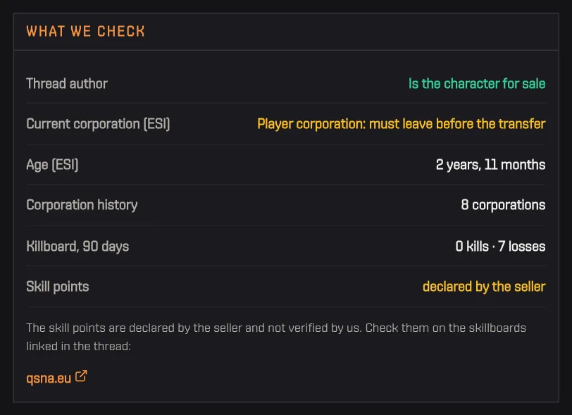Select the 'Killboard, 90 days' label
The image size is (572, 415).
click(x=77, y=247)
